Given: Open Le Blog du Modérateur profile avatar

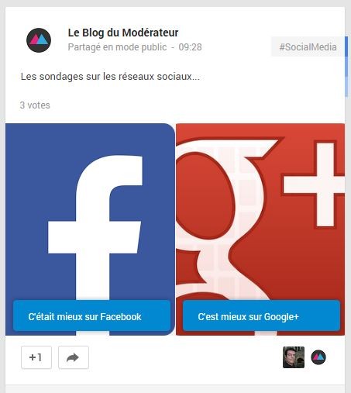Looking at the screenshot, I should coord(39,40).
